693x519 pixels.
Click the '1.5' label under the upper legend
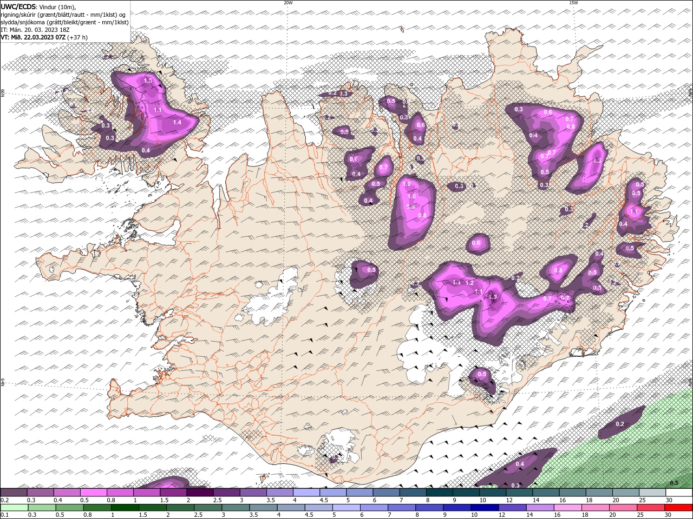pos(164,500)
